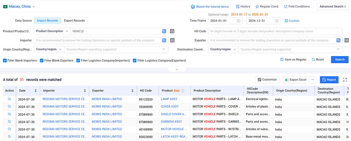Click Export Excel
The height and width of the screenshot is (141, 351).
[296, 80]
